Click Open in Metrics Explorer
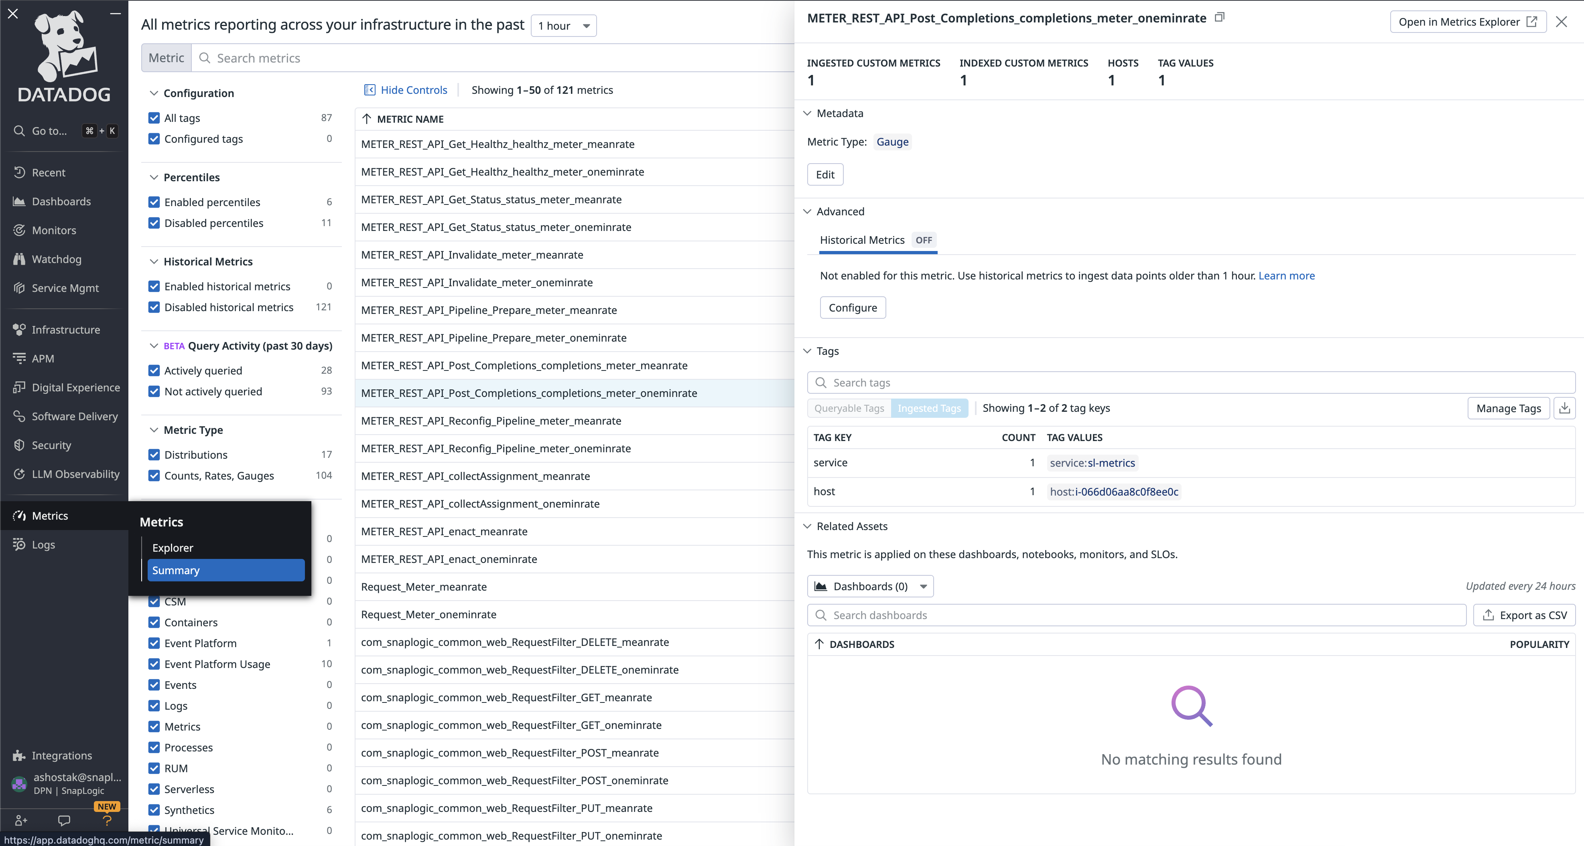Screen dimensions: 1584x846 coord(1468,22)
